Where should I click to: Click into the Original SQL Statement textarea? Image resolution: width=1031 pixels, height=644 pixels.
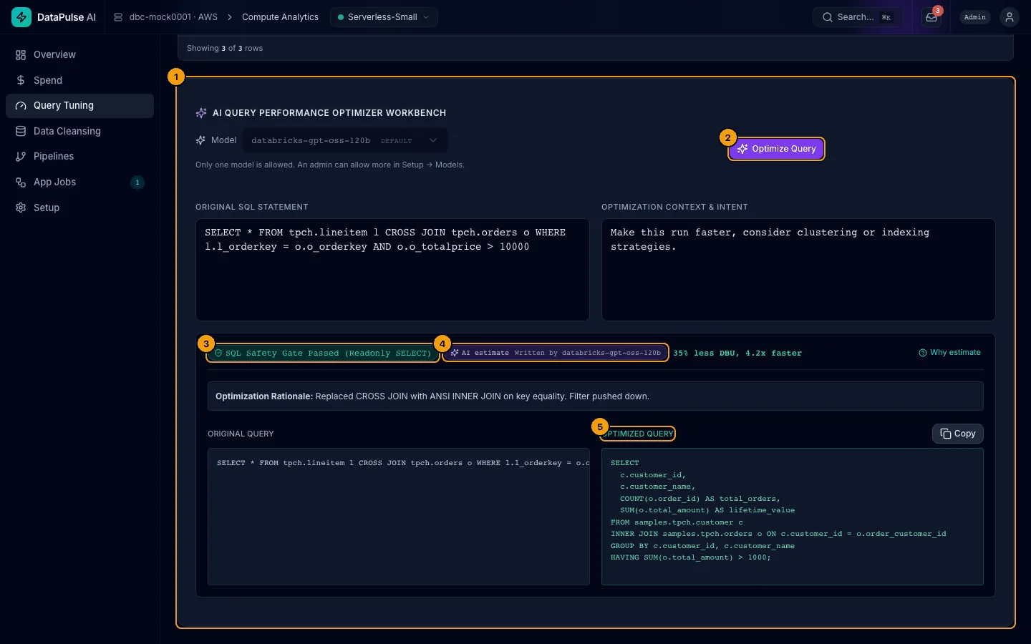click(392, 269)
